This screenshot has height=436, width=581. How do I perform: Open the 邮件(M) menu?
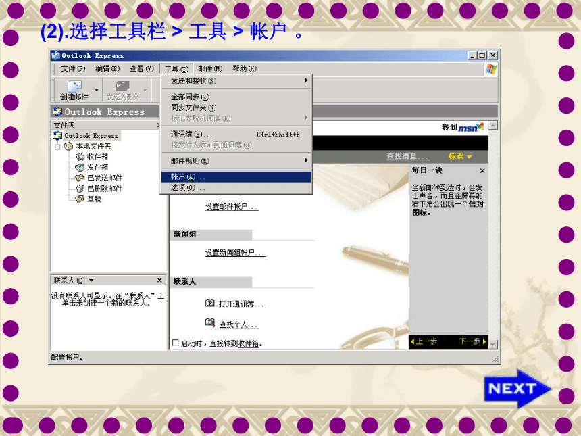pyautogui.click(x=210, y=68)
